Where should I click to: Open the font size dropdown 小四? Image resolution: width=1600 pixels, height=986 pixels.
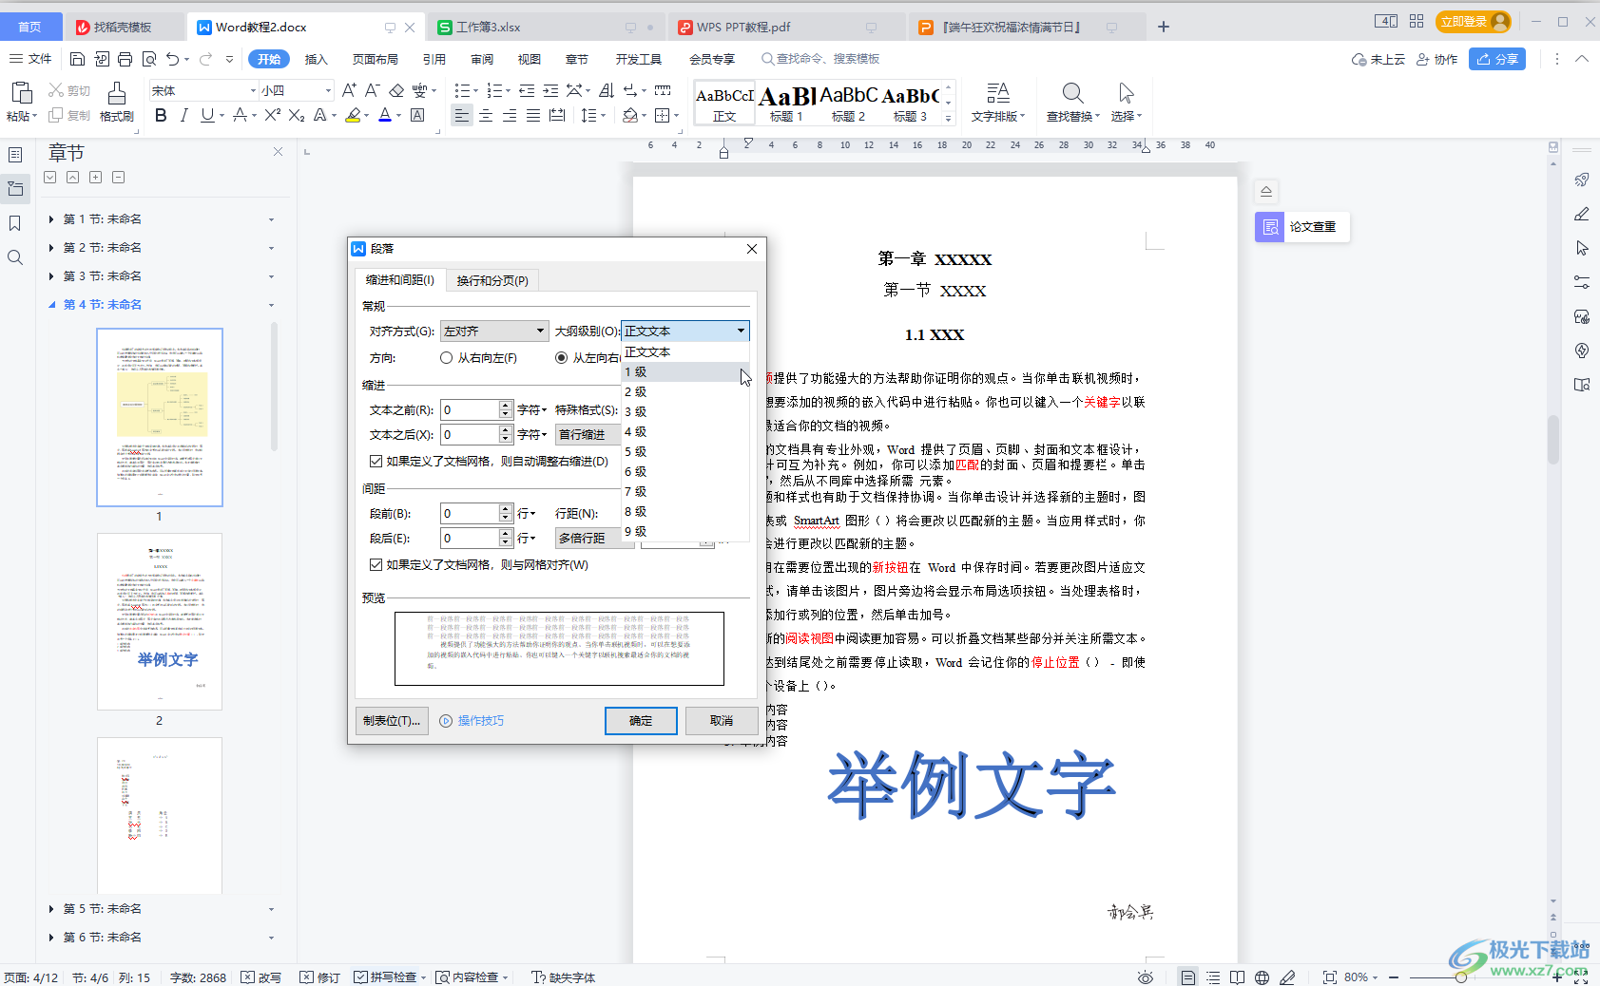coord(328,90)
